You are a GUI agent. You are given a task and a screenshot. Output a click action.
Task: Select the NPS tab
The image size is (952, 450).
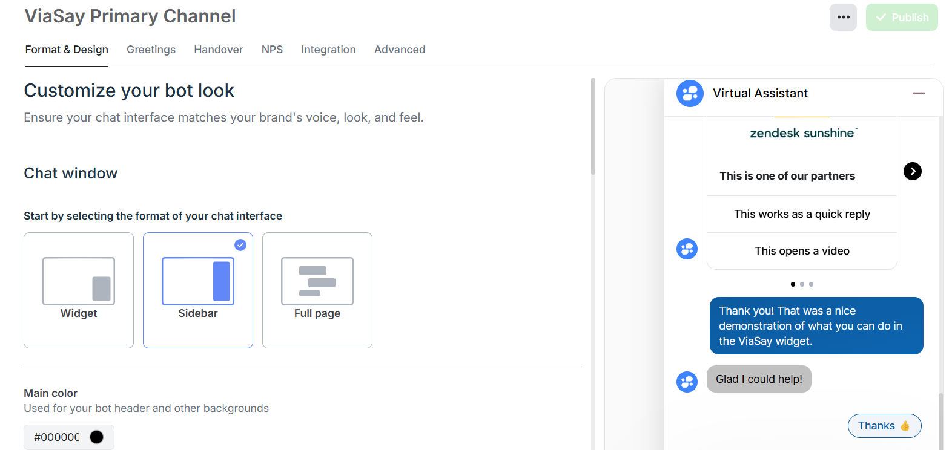point(272,50)
